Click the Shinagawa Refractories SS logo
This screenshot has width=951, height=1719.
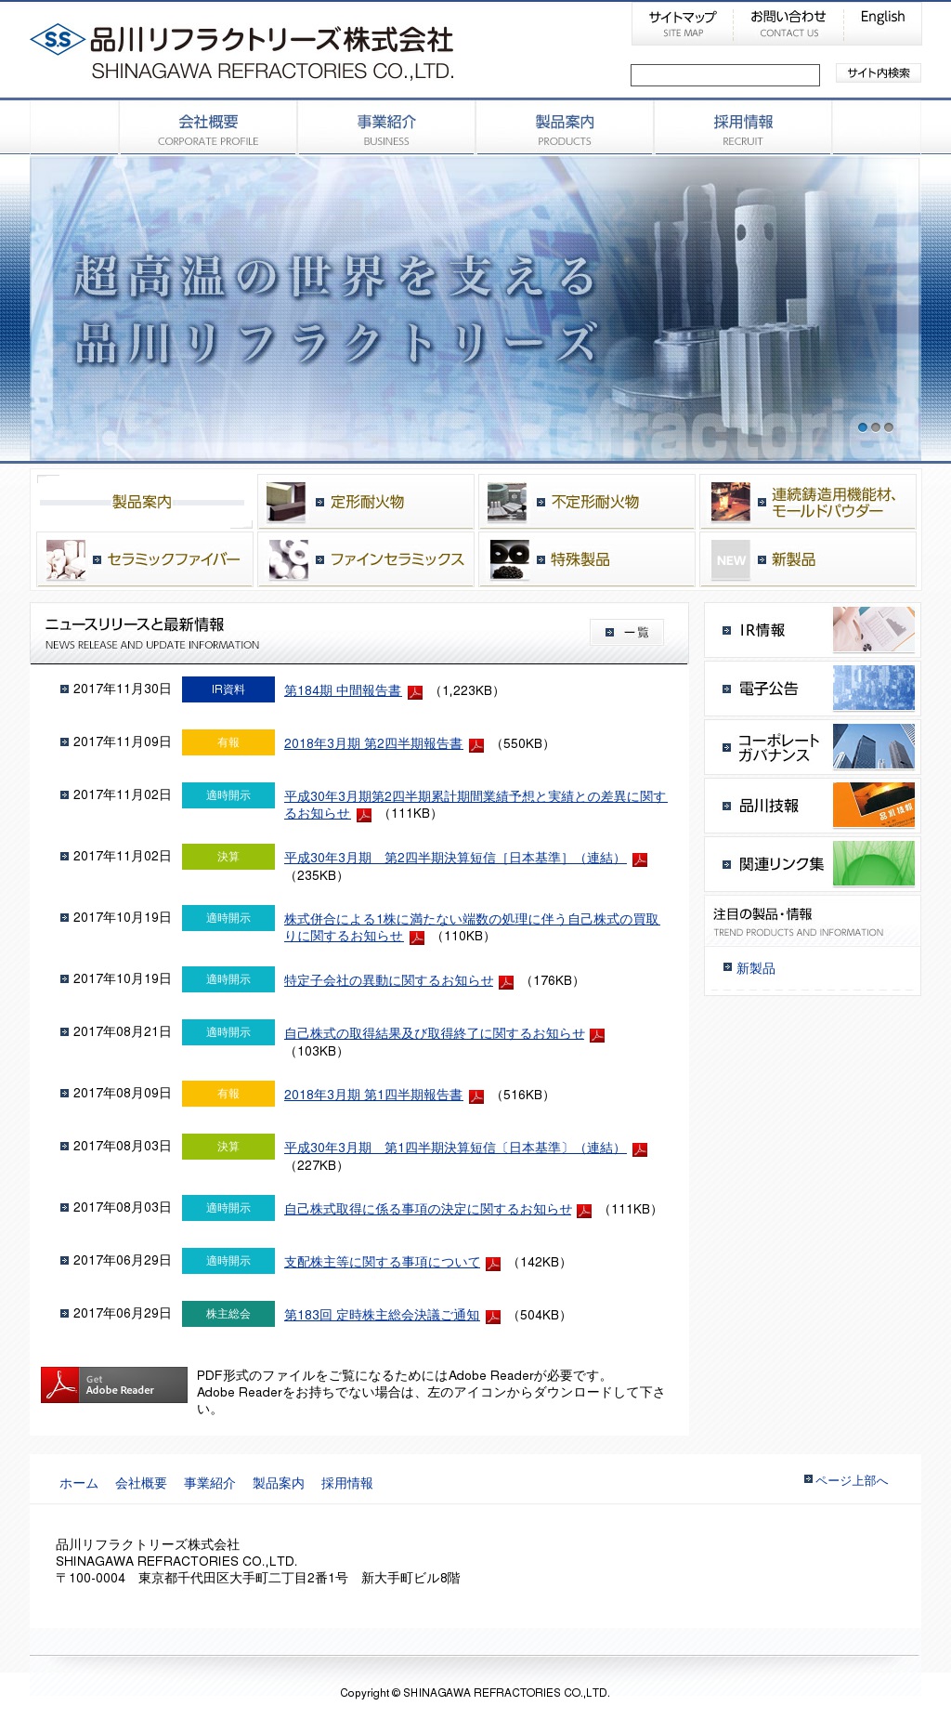[58, 40]
